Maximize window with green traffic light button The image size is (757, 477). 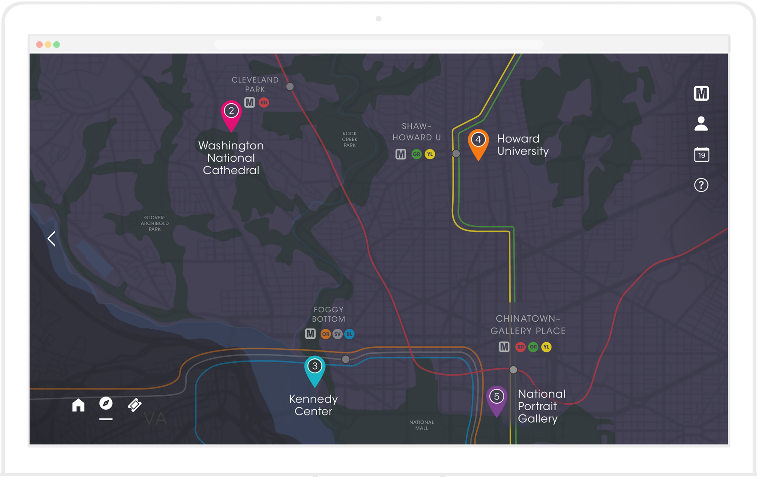57,45
